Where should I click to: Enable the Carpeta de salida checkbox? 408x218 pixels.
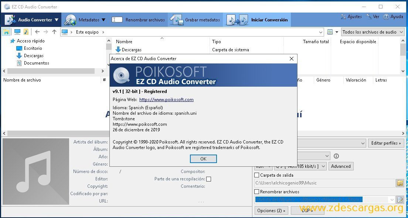click(x=256, y=175)
